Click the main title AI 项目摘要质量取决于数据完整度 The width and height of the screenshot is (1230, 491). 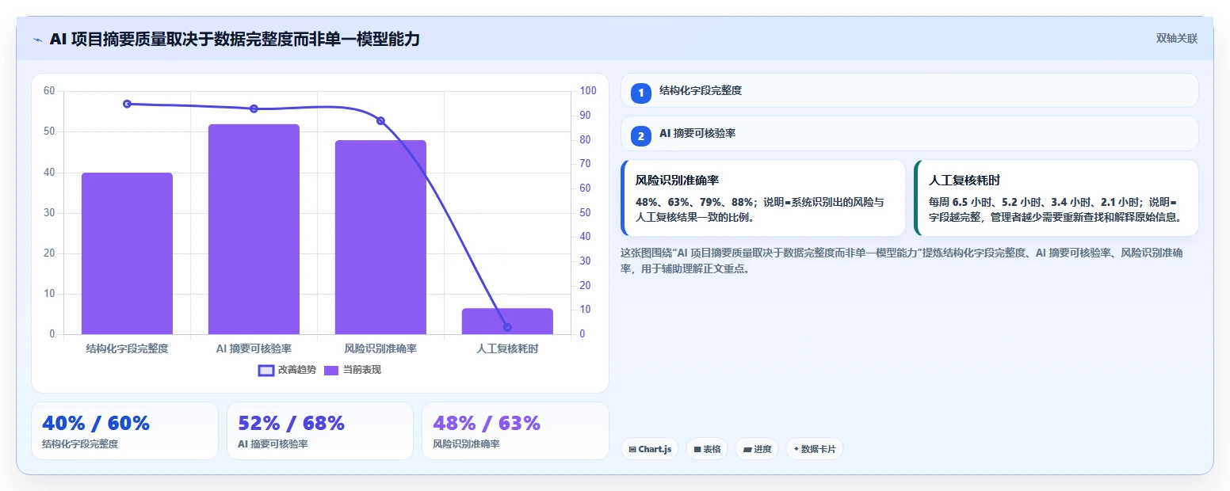[235, 39]
